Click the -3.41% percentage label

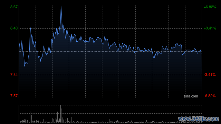pyautogui.click(x=210, y=75)
